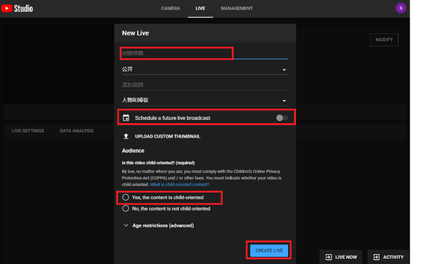Switch to the Camera tab
Screen dimensions: 422x264
pyautogui.click(x=170, y=9)
